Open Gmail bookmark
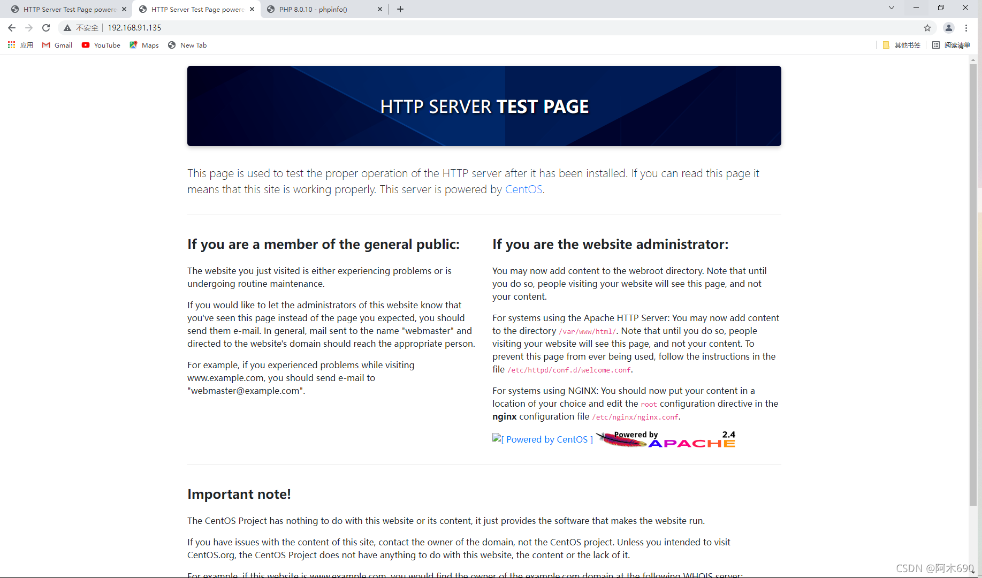Image resolution: width=982 pixels, height=578 pixels. pos(57,45)
